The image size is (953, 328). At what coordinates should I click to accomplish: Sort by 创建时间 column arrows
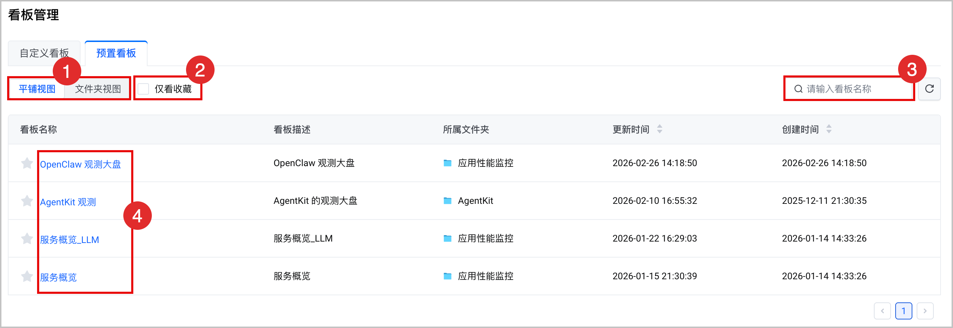click(829, 129)
